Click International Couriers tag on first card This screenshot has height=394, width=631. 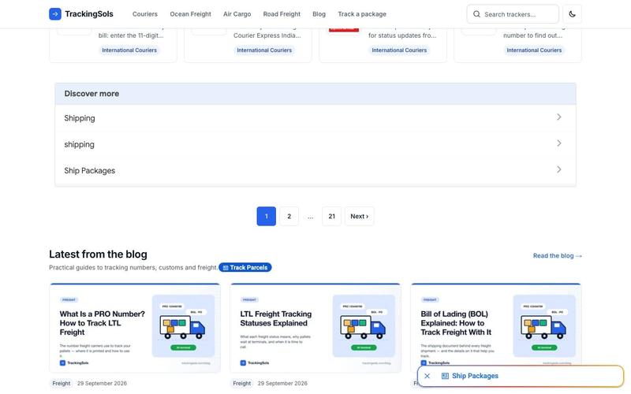(129, 50)
